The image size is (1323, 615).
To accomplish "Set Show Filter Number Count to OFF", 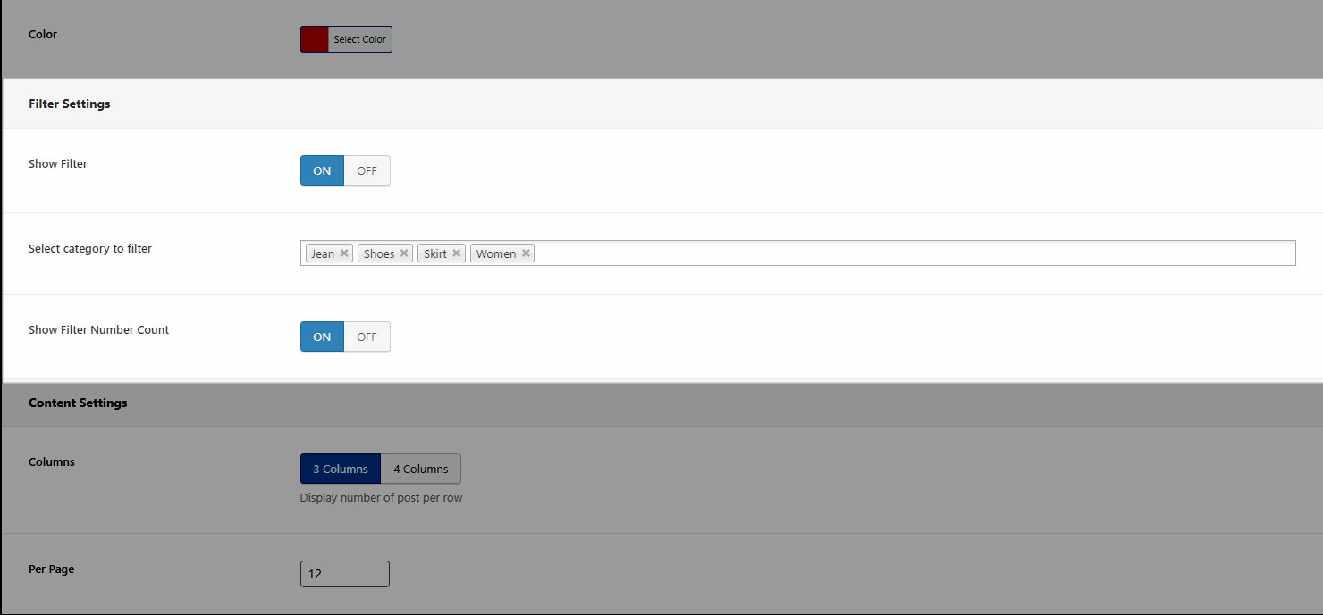I will click(x=367, y=337).
